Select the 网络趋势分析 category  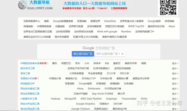[28, 84]
